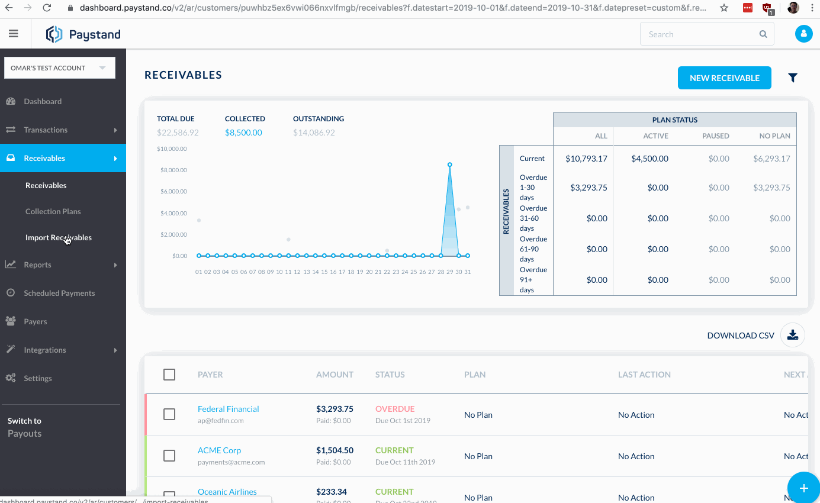Reload the page in browser

click(x=47, y=8)
